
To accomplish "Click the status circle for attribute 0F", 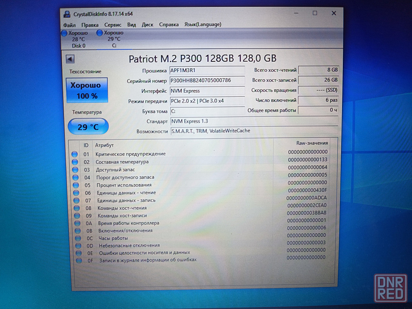I will click(79, 261).
